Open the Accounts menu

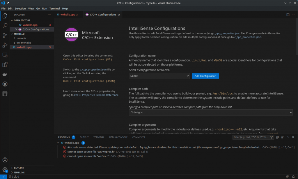pyautogui.click(x=5, y=160)
